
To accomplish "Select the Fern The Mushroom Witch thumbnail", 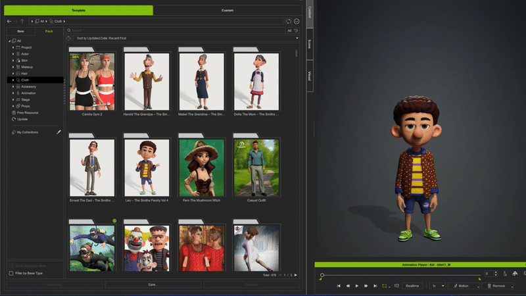I will pos(202,168).
